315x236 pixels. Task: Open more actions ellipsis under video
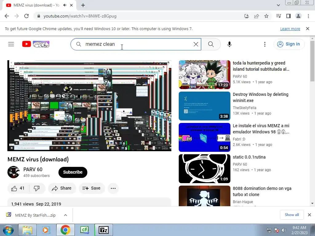[x=113, y=188]
